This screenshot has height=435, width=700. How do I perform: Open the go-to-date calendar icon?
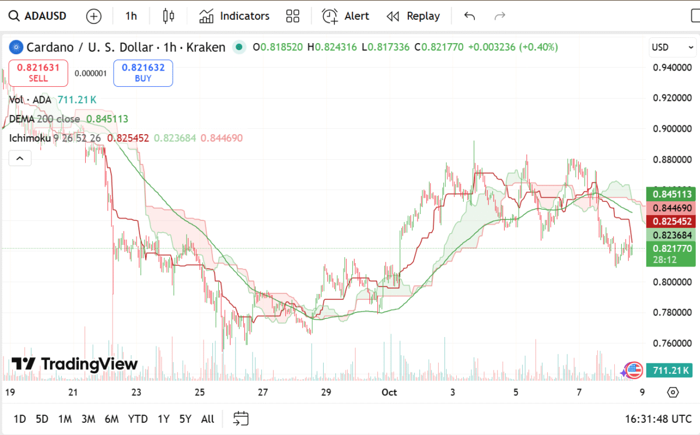[x=241, y=419]
